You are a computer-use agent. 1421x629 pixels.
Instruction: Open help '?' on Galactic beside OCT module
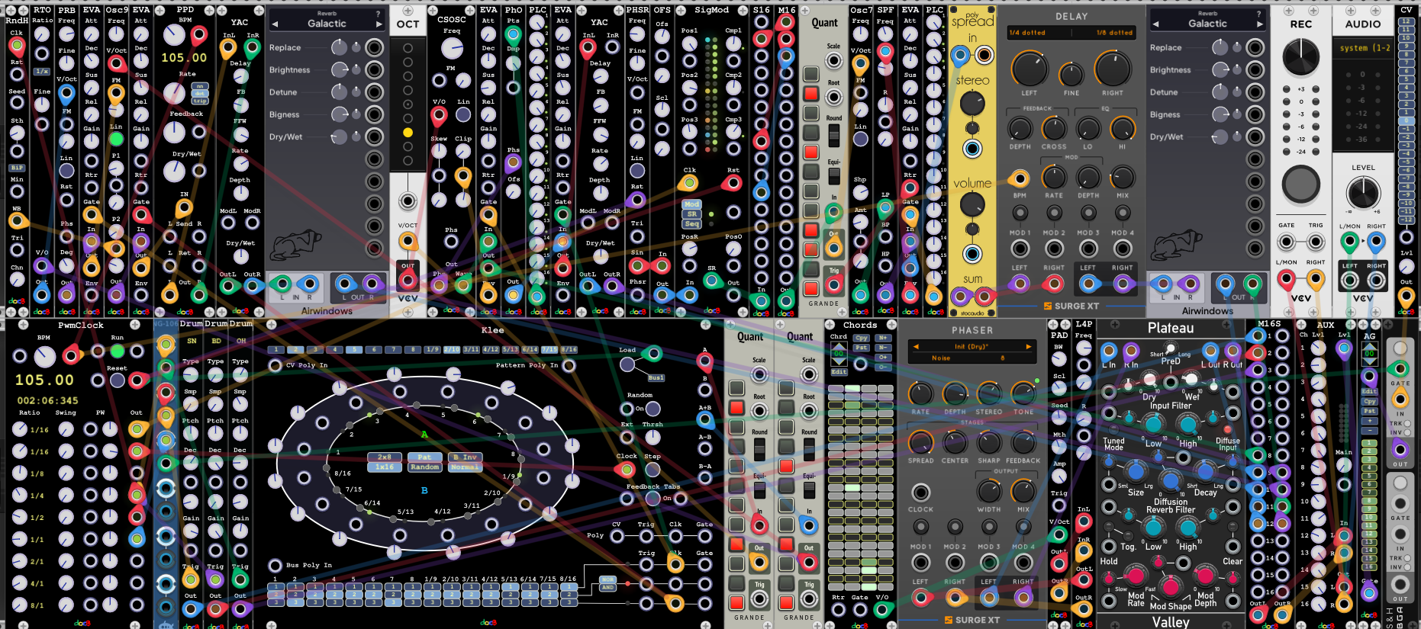(379, 14)
